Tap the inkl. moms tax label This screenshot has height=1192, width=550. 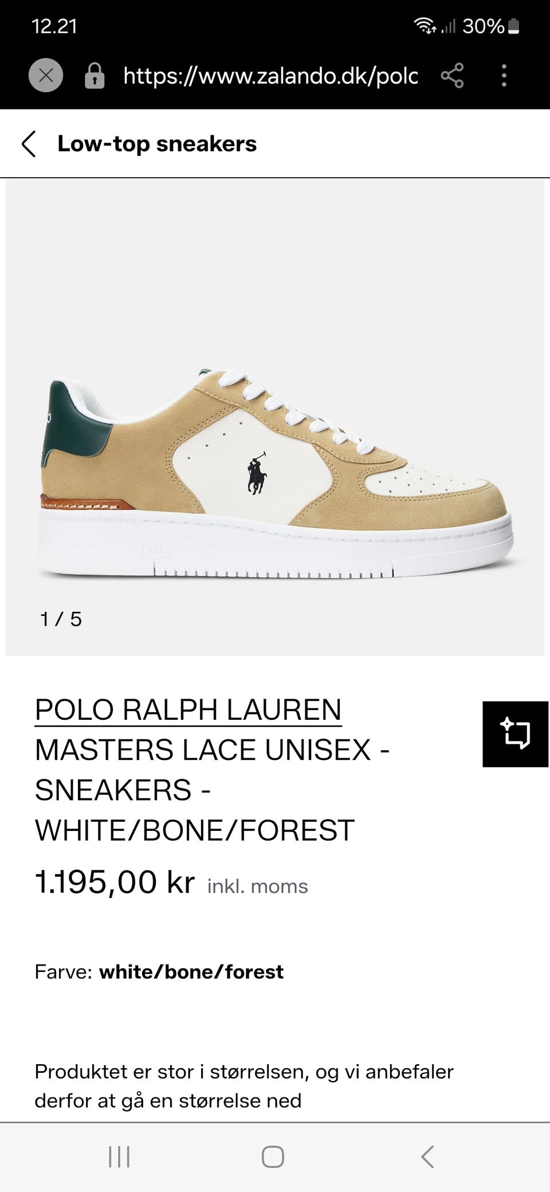pos(258,887)
